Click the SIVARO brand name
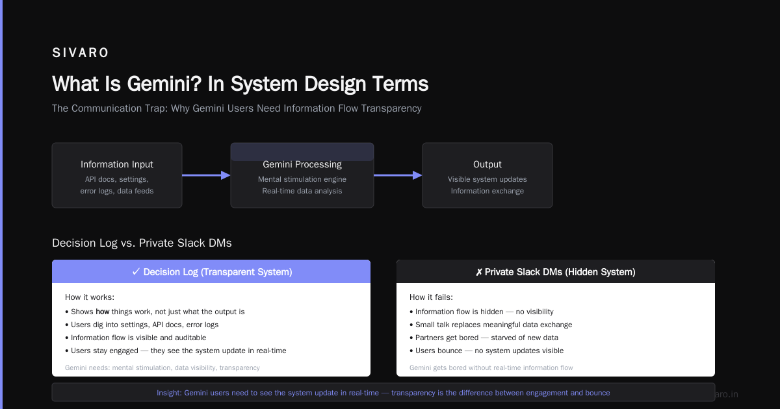Image resolution: width=780 pixels, height=409 pixels. tap(81, 53)
